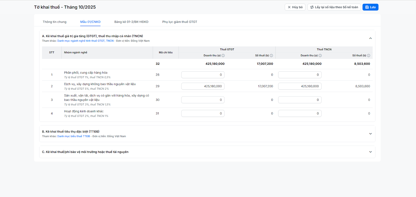Click the Lưu save button
The width and height of the screenshot is (416, 197).
[x=370, y=7]
